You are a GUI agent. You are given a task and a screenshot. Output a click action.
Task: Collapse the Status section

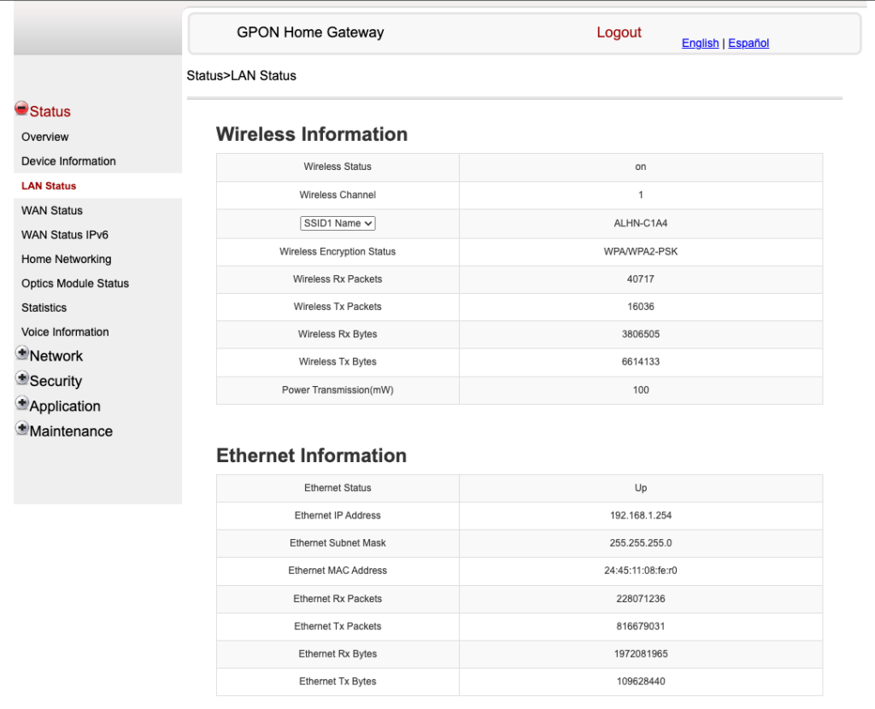tap(49, 111)
